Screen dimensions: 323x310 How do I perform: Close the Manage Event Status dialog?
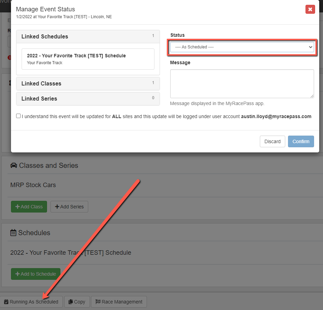point(310,9)
